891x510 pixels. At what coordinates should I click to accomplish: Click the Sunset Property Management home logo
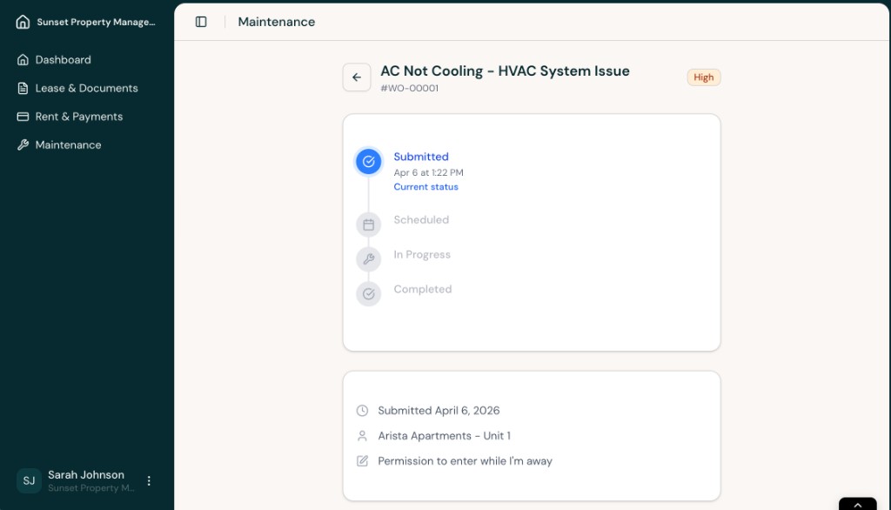pos(21,21)
